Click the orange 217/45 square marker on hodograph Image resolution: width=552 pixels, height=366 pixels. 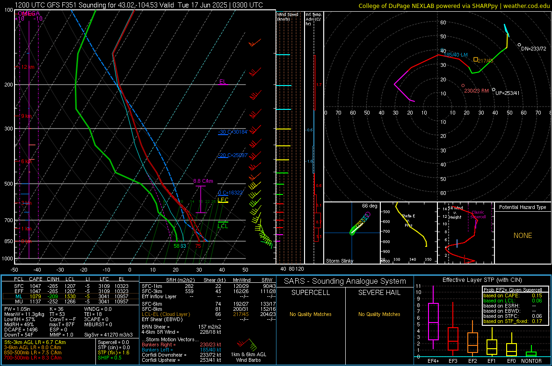(x=476, y=60)
